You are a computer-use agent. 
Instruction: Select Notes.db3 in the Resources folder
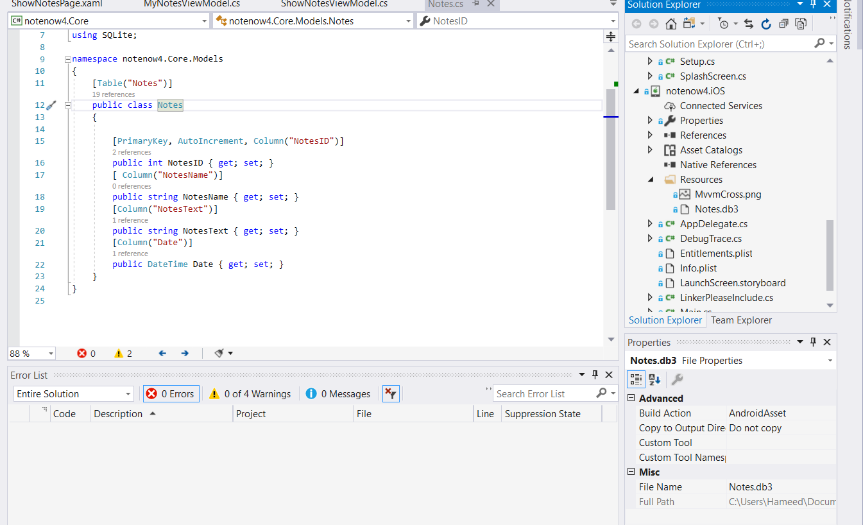coord(716,209)
